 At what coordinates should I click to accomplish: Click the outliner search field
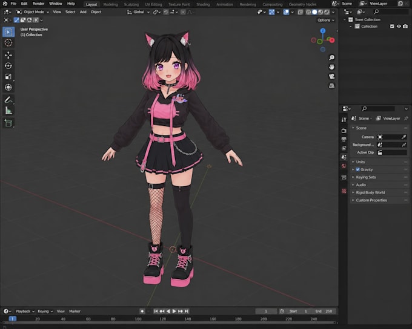[390, 12]
